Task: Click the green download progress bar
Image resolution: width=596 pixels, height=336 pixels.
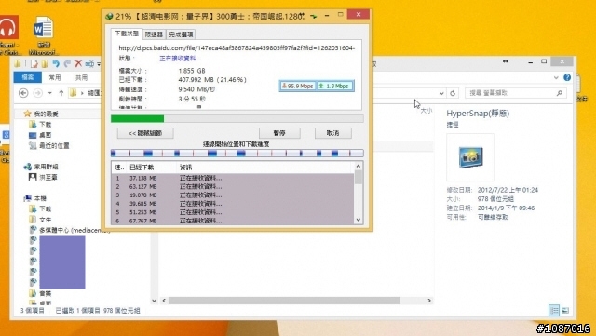Action: click(237, 119)
